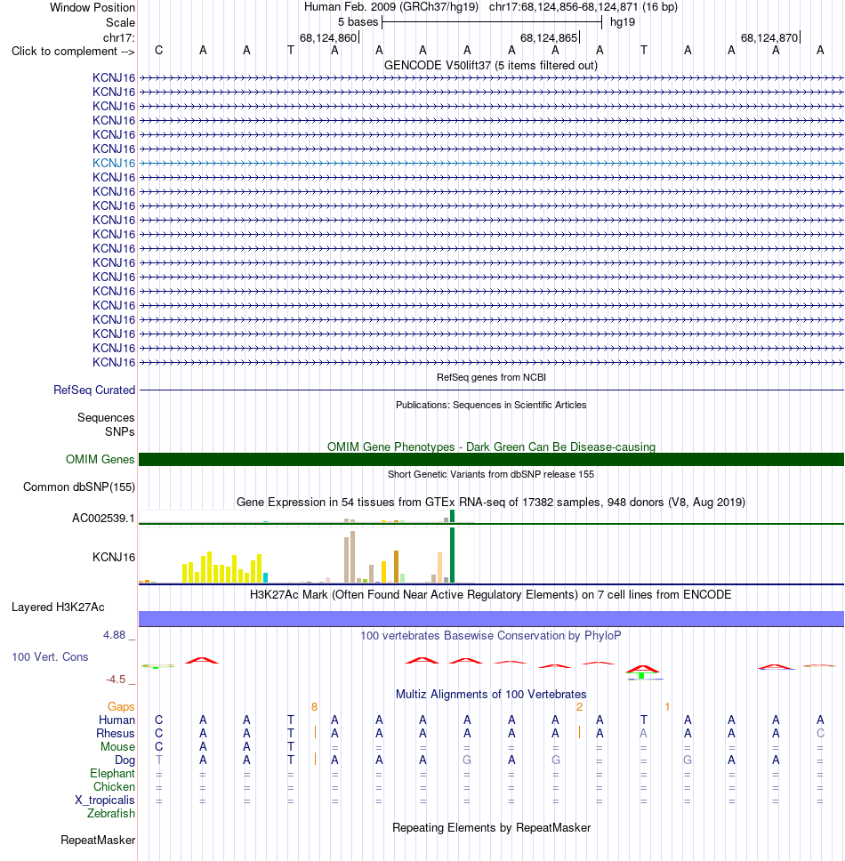Click the orange gap count 8
This screenshot has height=861, width=845.
click(314, 707)
